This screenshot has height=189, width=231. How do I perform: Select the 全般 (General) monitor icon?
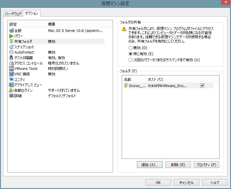[x=11, y=31]
